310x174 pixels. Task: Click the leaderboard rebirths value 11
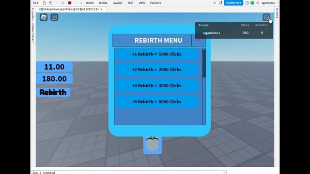[x=262, y=33]
